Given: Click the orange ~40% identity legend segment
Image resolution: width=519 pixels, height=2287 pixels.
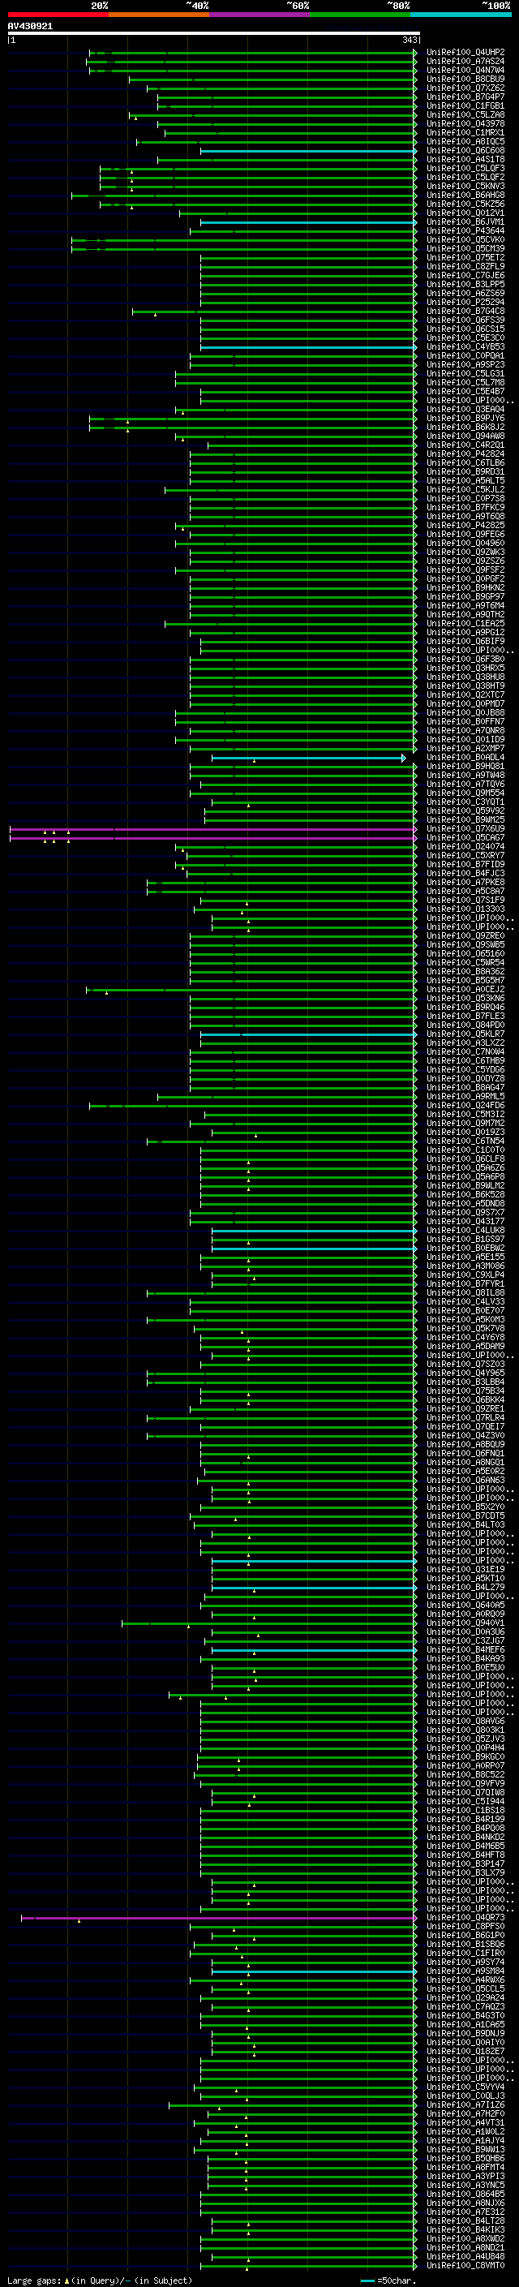Looking at the screenshot, I should coord(159,15).
